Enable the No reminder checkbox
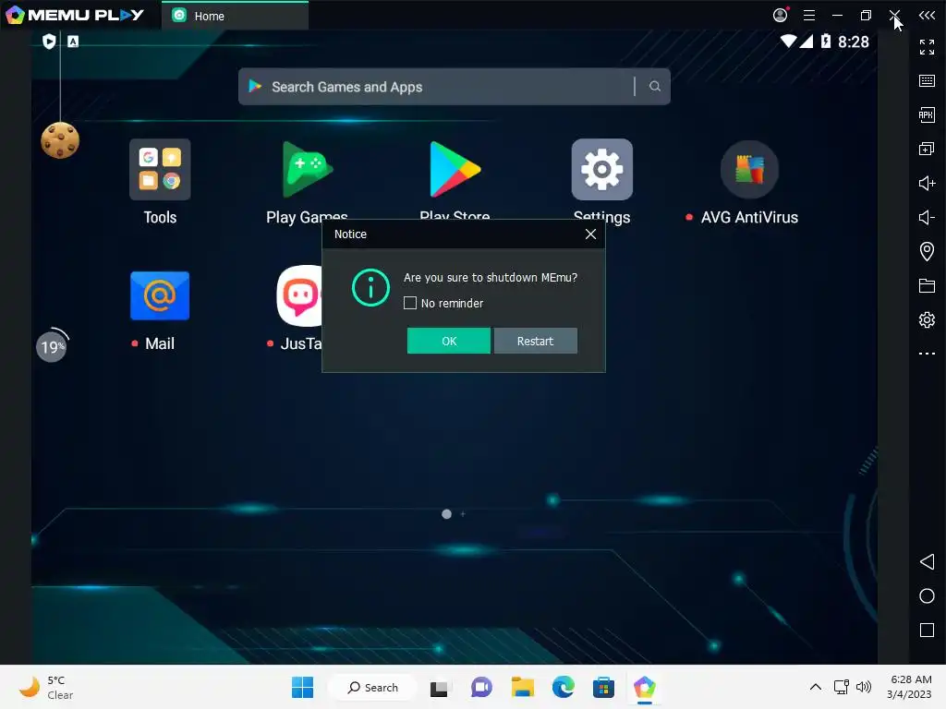 (x=410, y=303)
